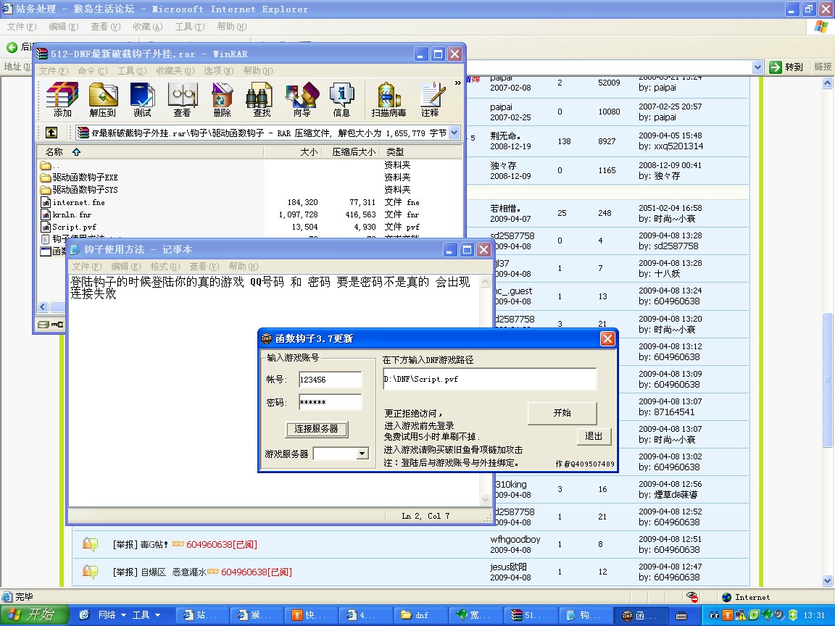The height and width of the screenshot is (626, 835).
Task: Open the [举报] 自爆区 恶意灌水 thread link
Action: (x=159, y=572)
